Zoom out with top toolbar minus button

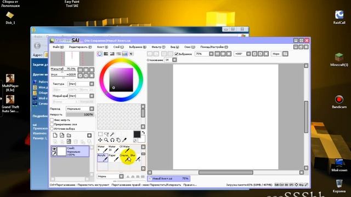217,54
